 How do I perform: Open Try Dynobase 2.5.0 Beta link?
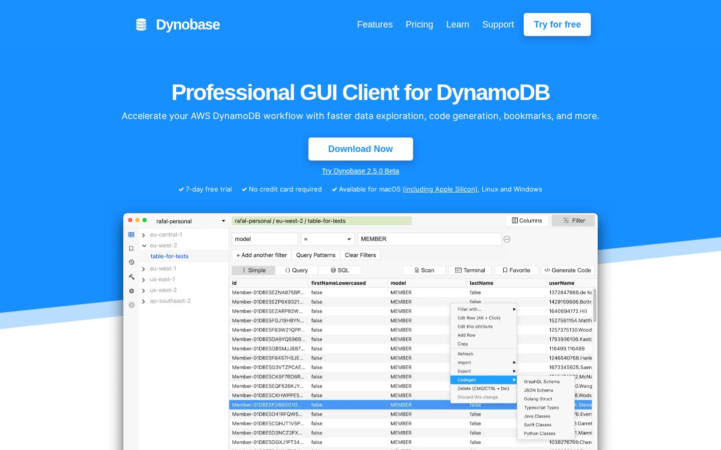[x=360, y=171]
